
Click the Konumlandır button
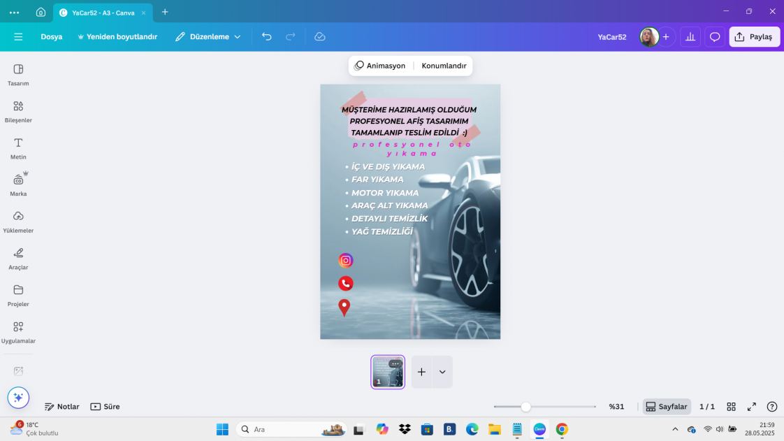(444, 66)
